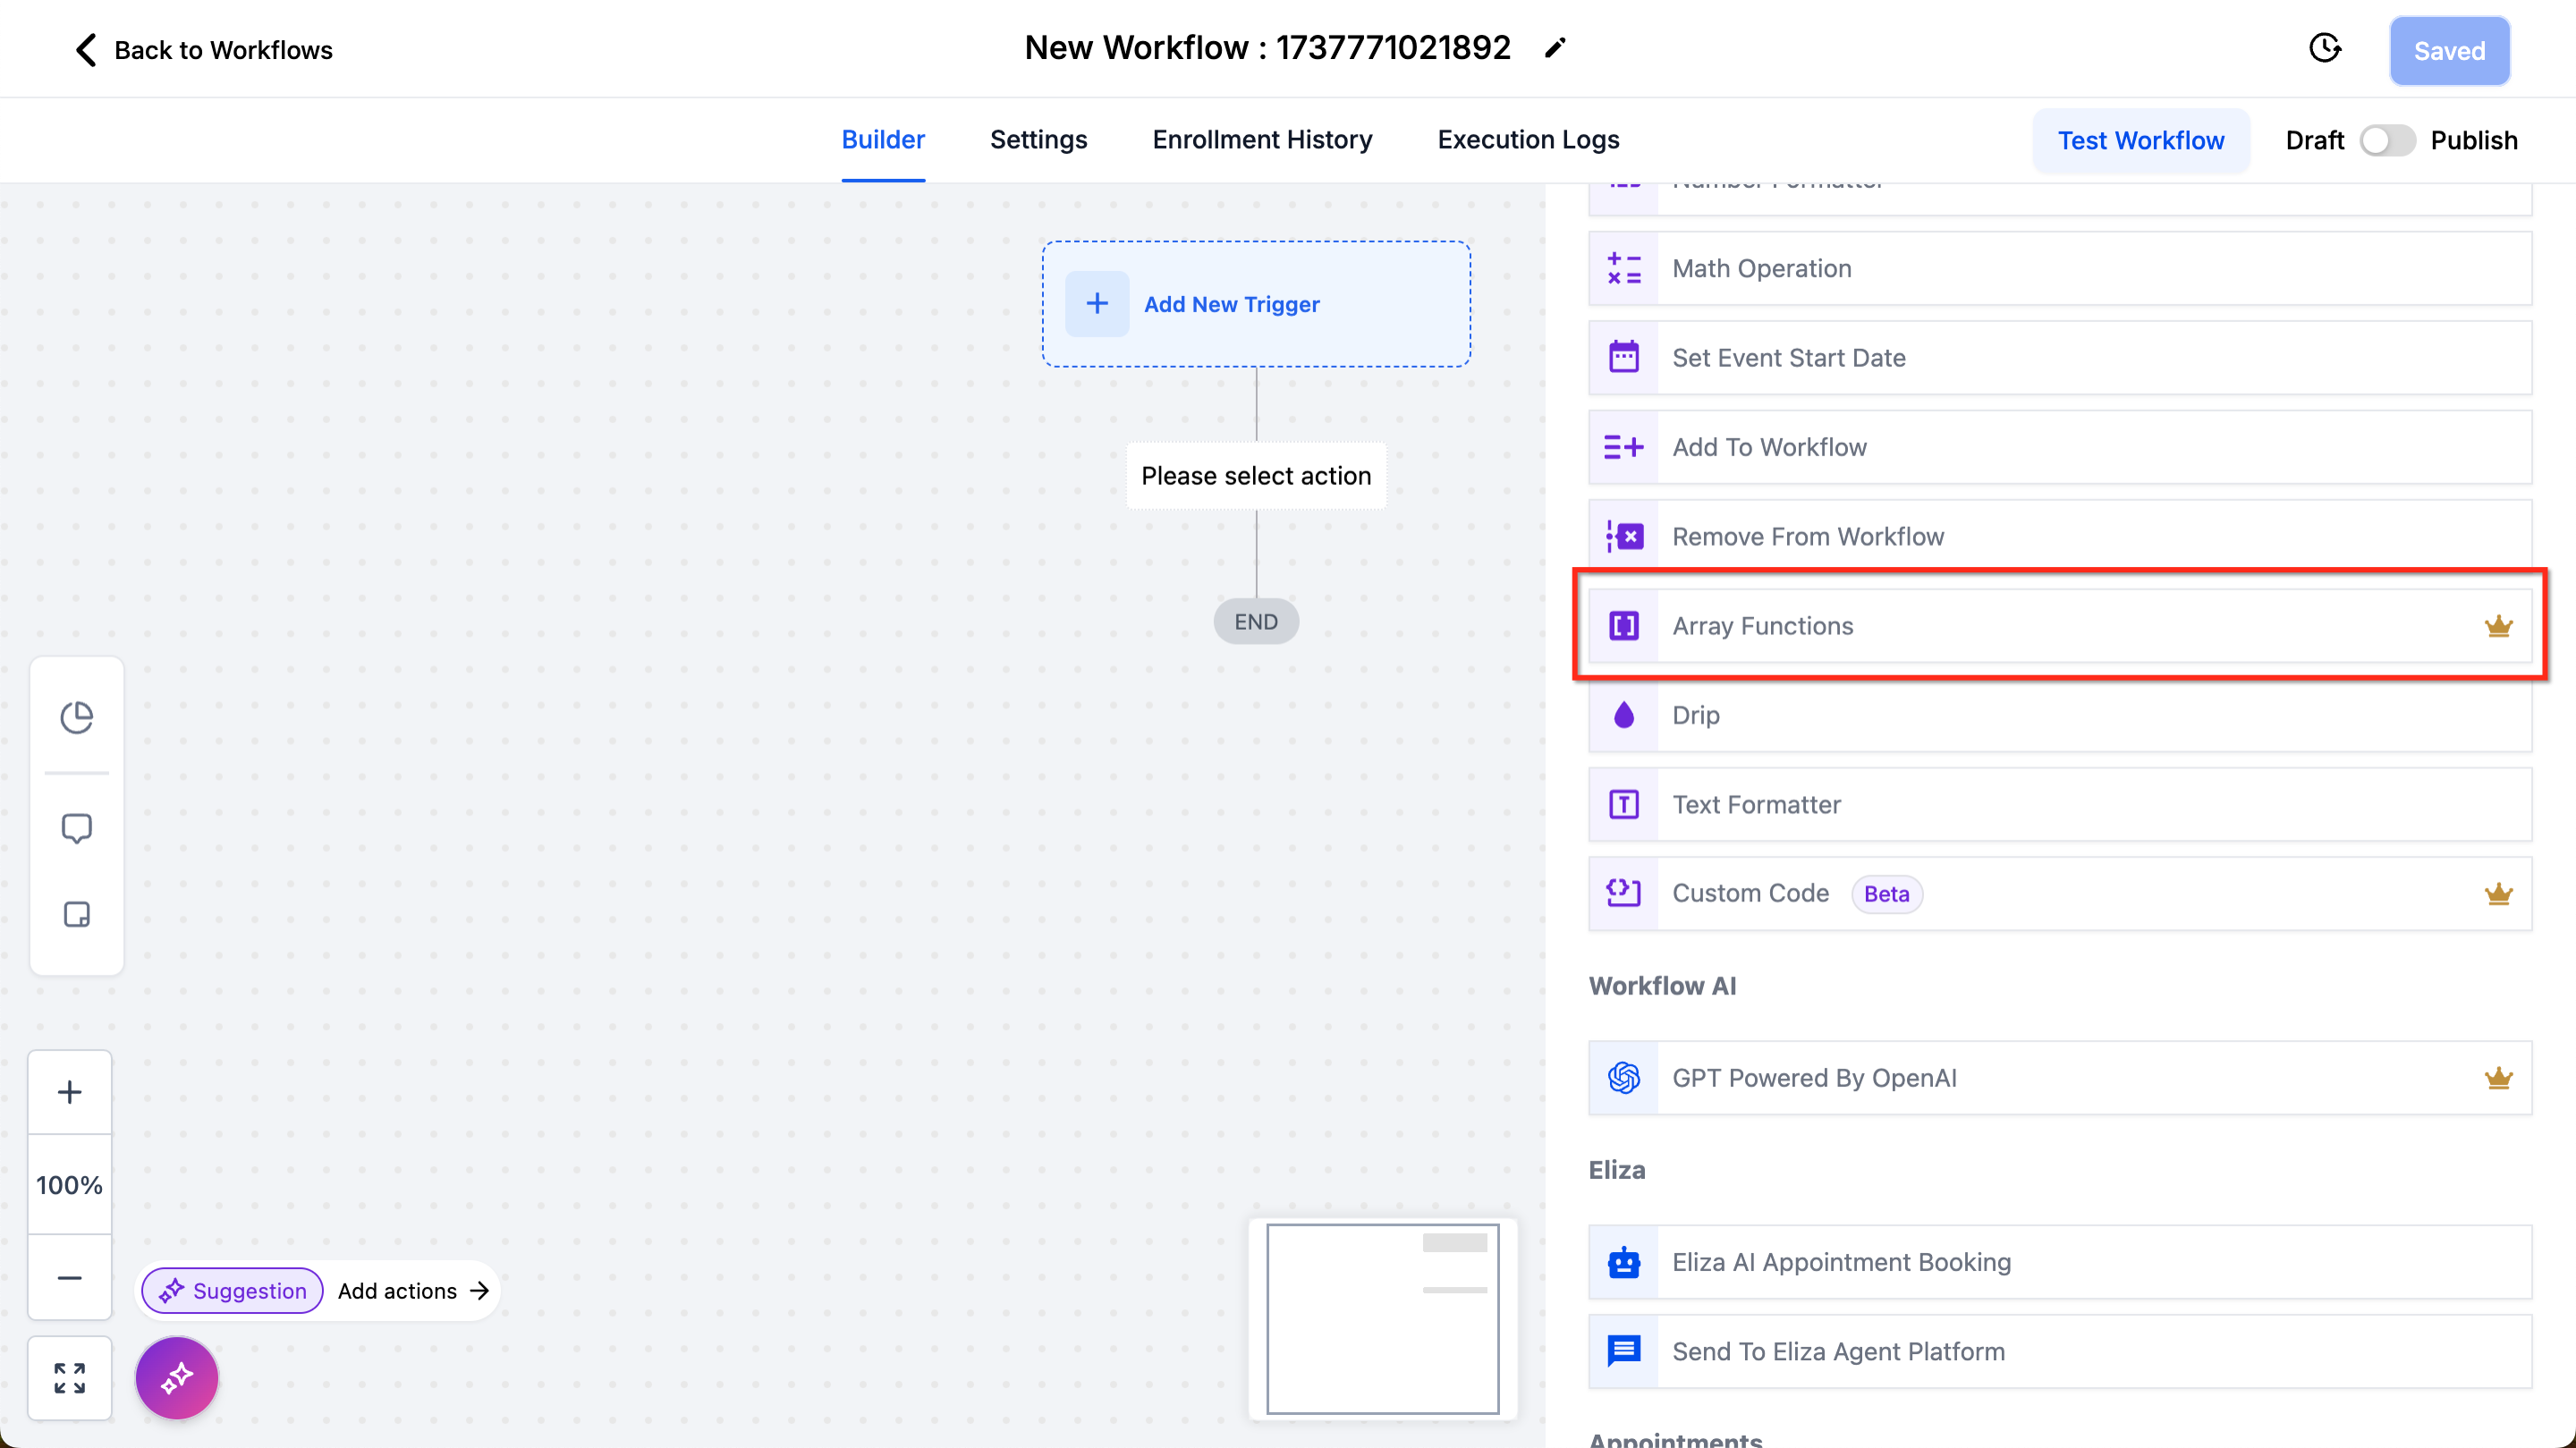
Task: Open the Enrollment History tab
Action: 1262,140
